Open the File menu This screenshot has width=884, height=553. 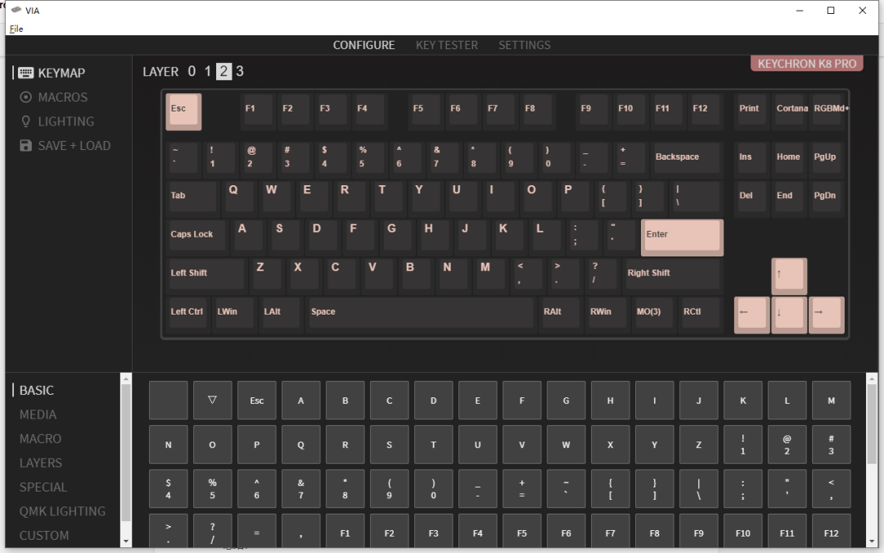(16, 29)
